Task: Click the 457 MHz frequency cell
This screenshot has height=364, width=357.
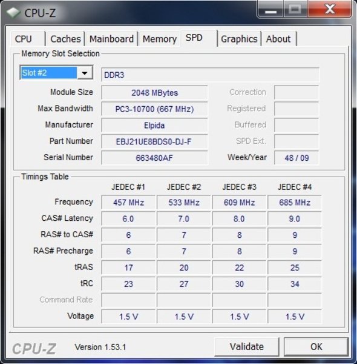Action: [x=128, y=203]
